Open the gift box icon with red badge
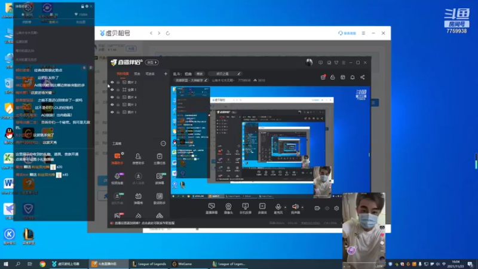 [323, 78]
